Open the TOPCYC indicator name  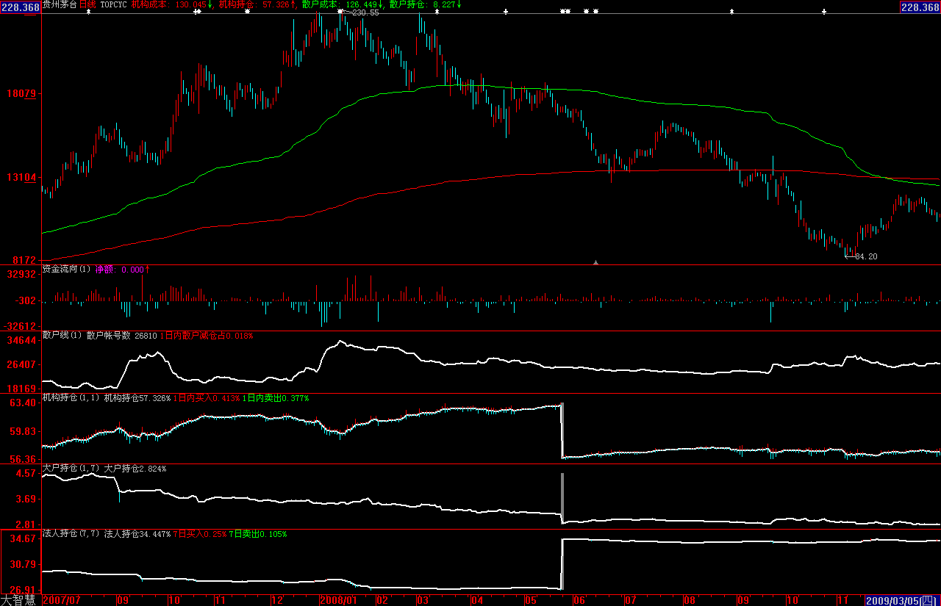(114, 4)
